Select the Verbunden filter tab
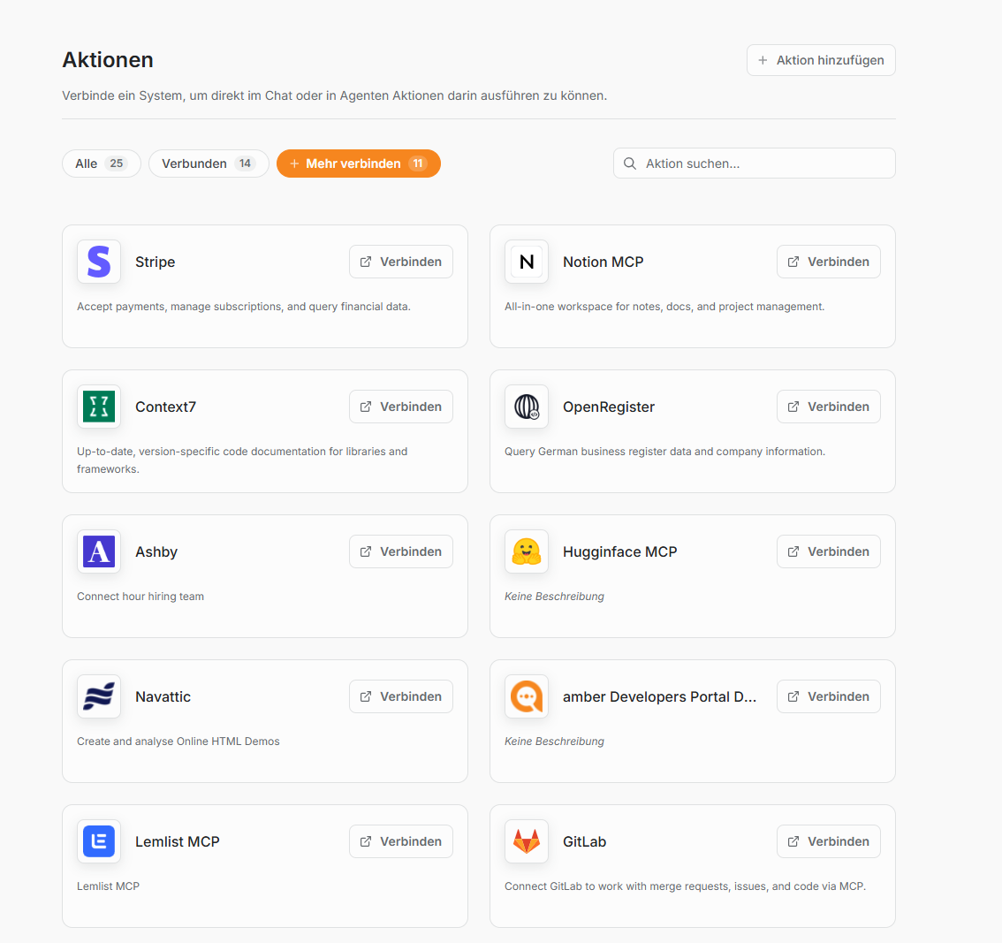The image size is (1002, 943). click(x=209, y=164)
